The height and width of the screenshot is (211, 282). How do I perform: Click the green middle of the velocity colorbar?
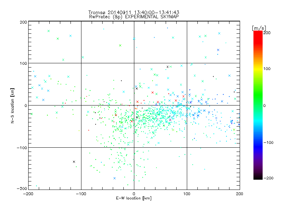(258, 101)
